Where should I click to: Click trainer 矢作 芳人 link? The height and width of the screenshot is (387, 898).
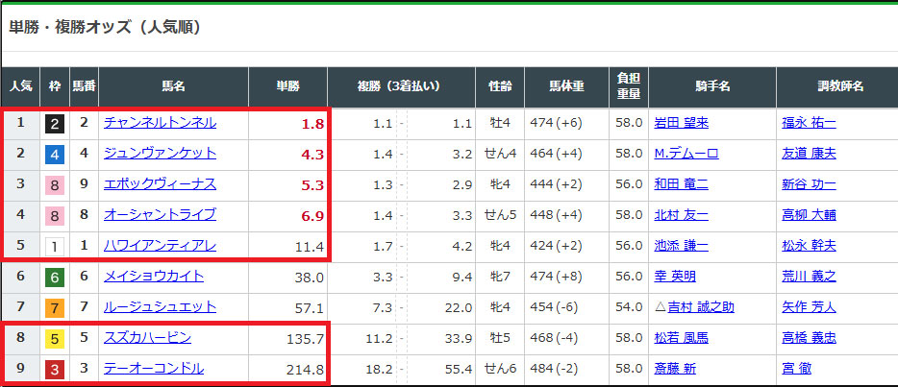point(809,307)
